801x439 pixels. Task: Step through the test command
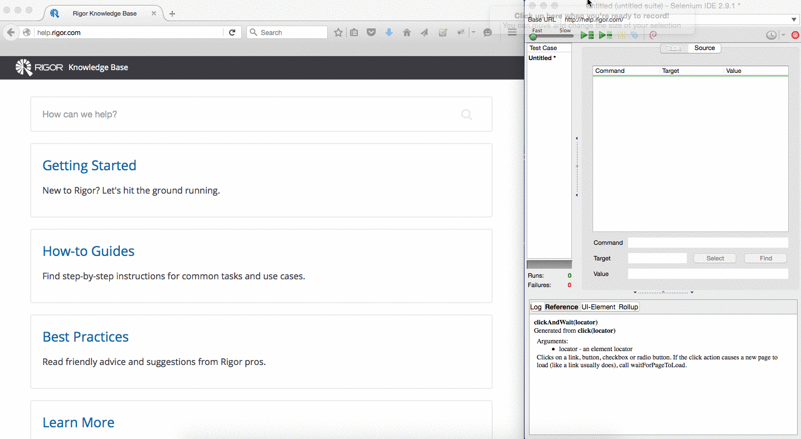(x=635, y=35)
